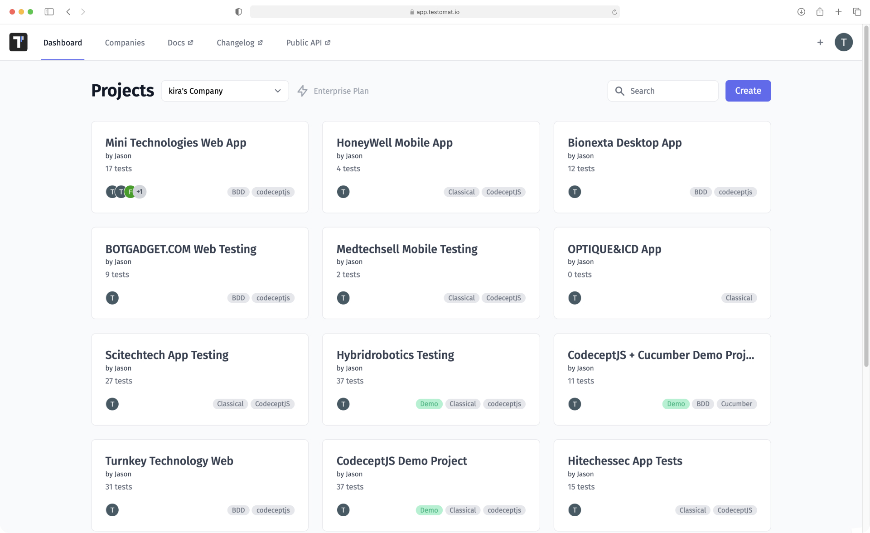
Task: Open the profile avatar menu
Action: 844,42
